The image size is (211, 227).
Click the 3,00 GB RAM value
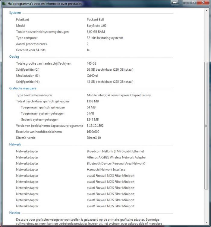(x=96, y=32)
